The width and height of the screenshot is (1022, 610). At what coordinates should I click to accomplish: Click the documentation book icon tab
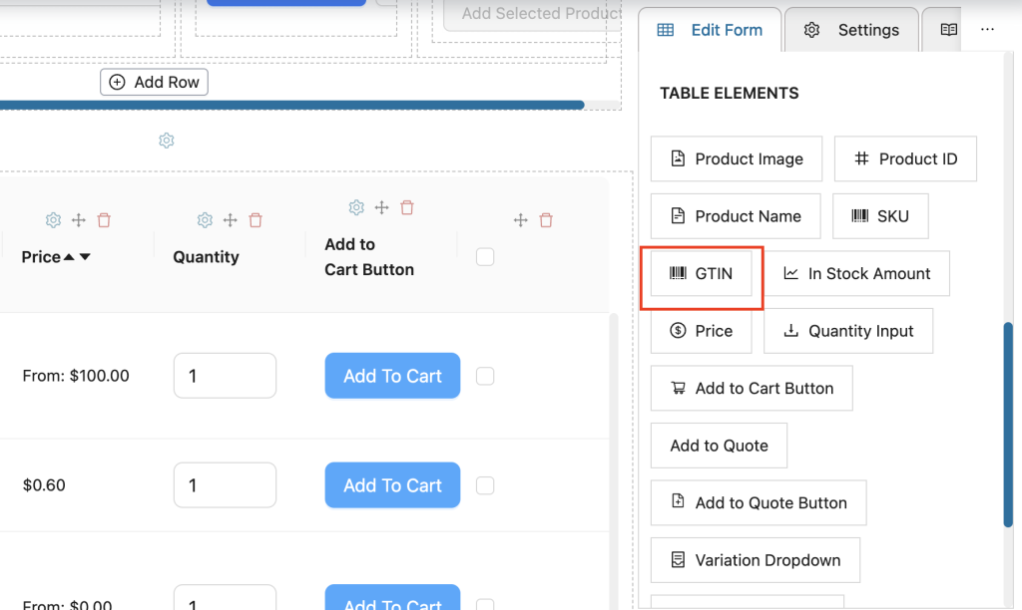[x=949, y=29]
